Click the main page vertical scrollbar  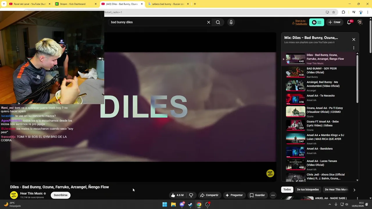370,36
